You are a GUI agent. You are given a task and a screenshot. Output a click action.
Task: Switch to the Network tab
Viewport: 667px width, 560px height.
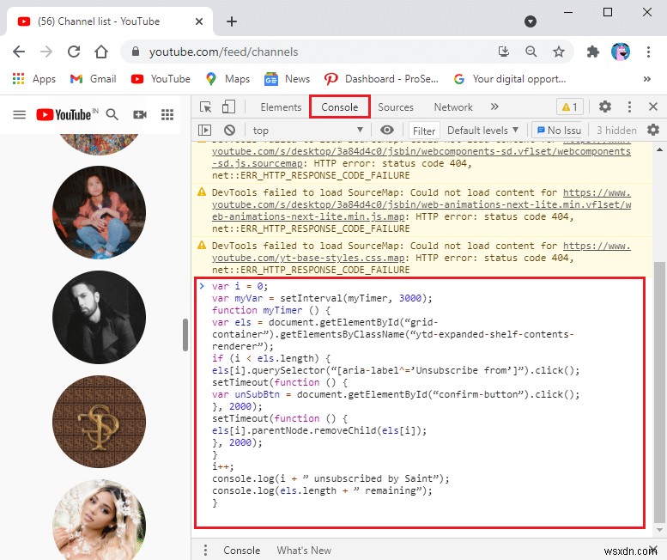(x=453, y=107)
